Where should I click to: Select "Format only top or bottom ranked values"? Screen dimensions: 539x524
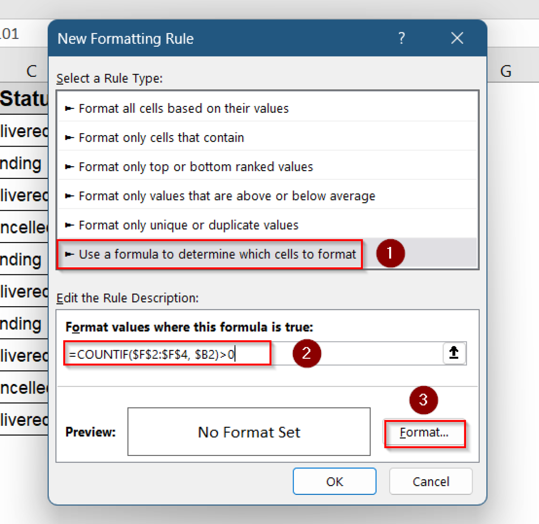click(195, 167)
